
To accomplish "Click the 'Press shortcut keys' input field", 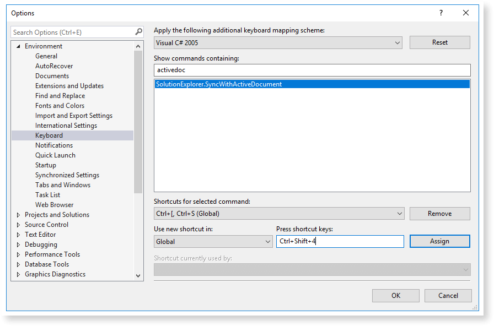I will click(x=340, y=241).
